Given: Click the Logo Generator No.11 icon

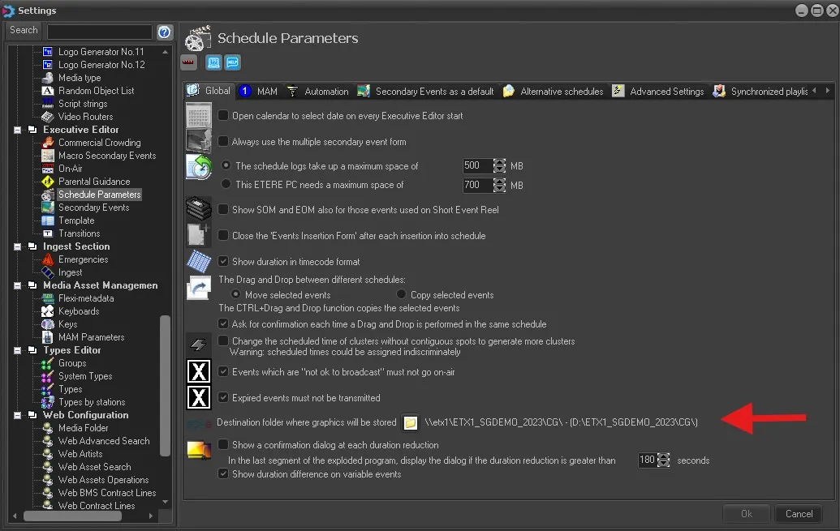Looking at the screenshot, I should [47, 52].
